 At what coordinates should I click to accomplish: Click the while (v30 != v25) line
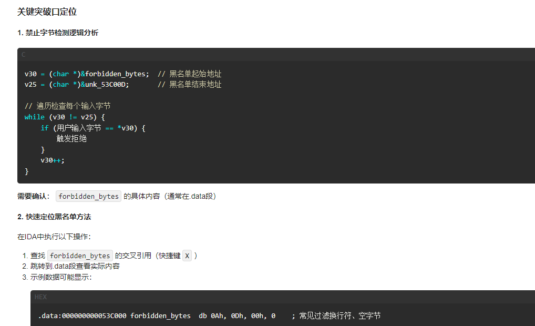(x=65, y=117)
